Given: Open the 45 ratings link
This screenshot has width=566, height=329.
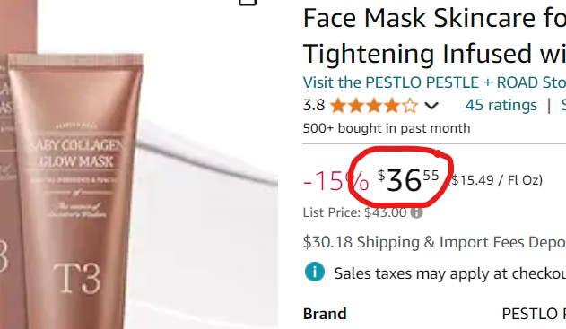Looking at the screenshot, I should [501, 106].
